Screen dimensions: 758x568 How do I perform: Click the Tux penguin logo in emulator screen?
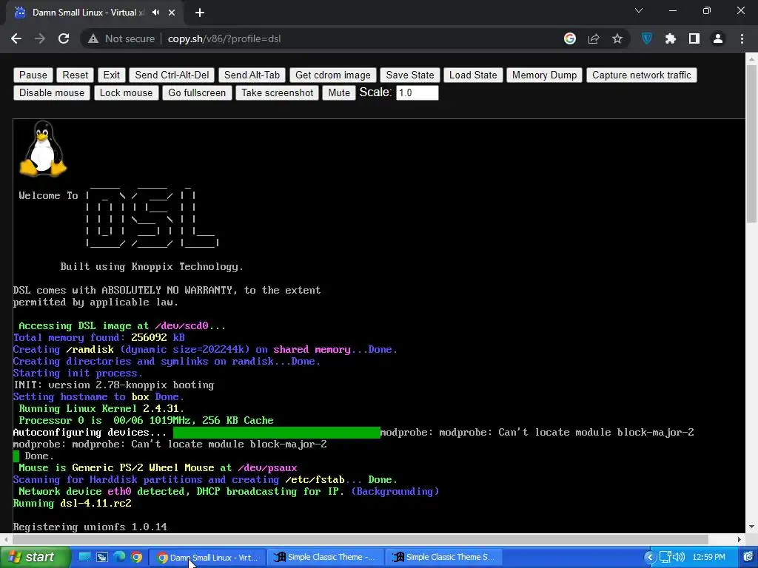[43, 148]
